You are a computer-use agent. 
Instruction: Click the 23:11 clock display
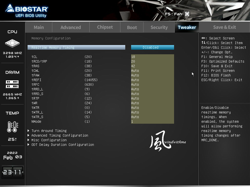(x=13, y=172)
